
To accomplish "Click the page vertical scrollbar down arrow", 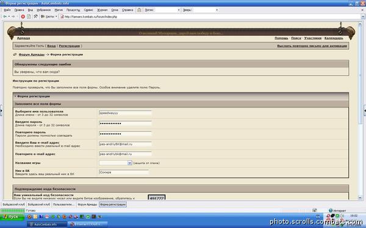I will (x=360, y=198).
